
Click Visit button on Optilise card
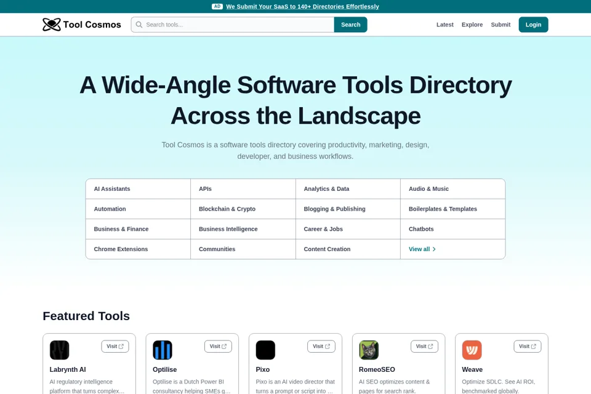(218, 346)
